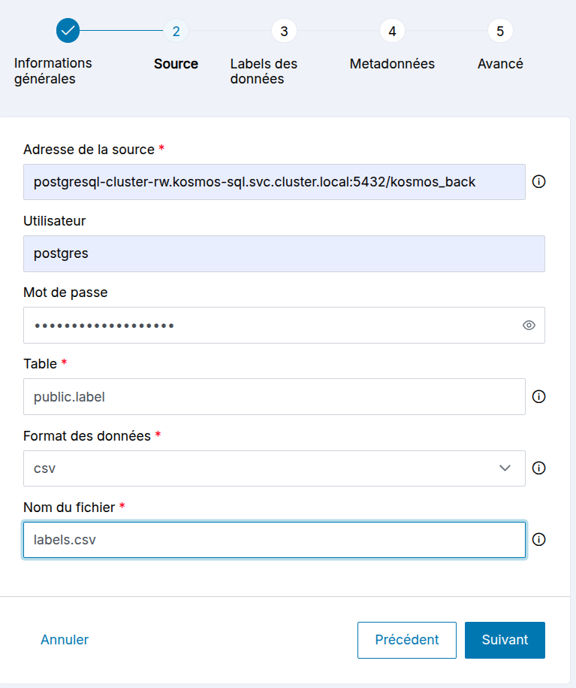Return to Informations générales step label
The width and height of the screenshot is (576, 688).
pyautogui.click(x=53, y=71)
